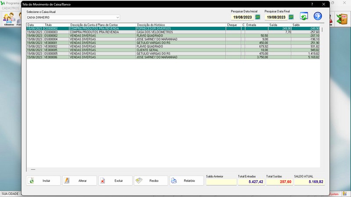This screenshot has height=197, width=351.
Task: Click the 3.750,00 entrada value
Action: point(262,57)
